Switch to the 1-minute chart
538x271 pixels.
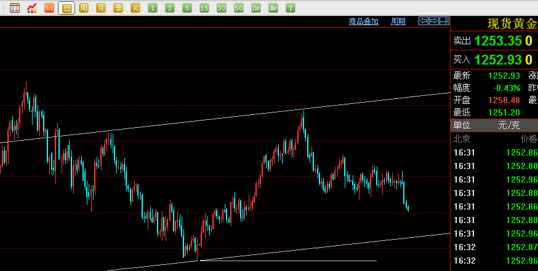point(153,8)
